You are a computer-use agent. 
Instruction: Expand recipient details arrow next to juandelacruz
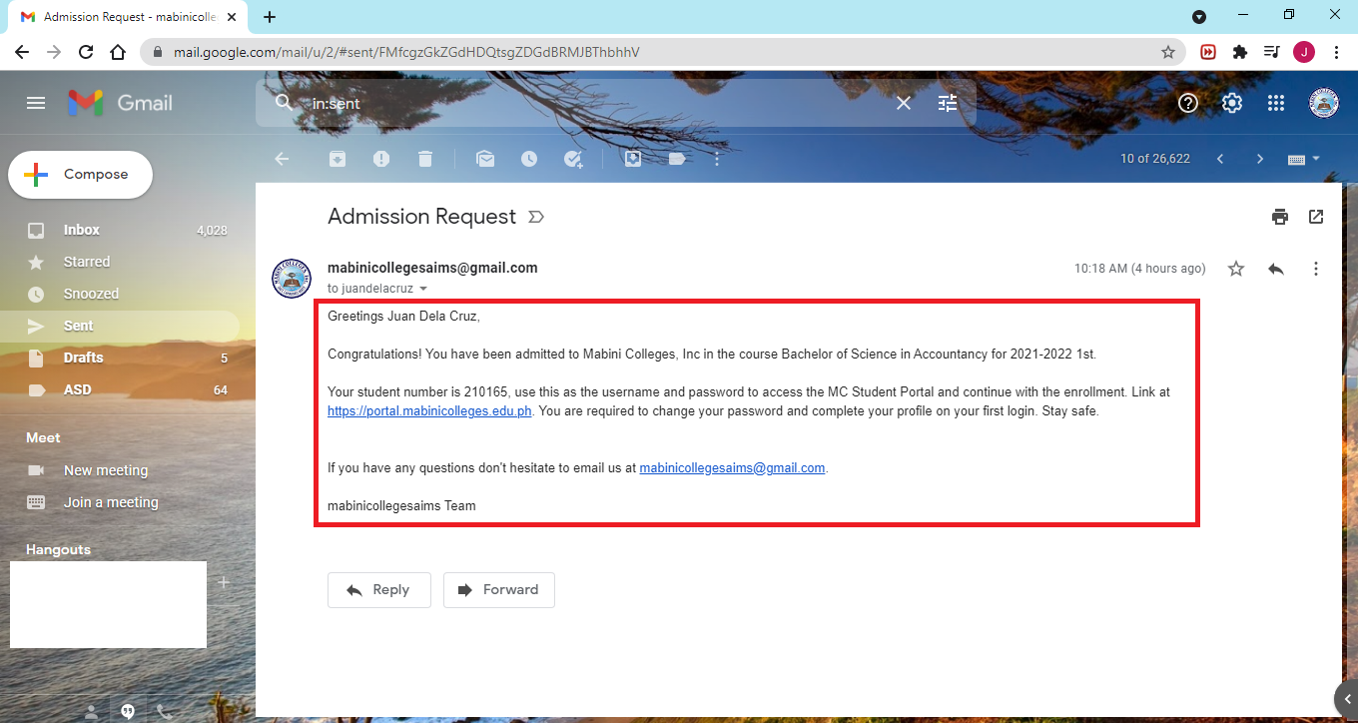[423, 289]
